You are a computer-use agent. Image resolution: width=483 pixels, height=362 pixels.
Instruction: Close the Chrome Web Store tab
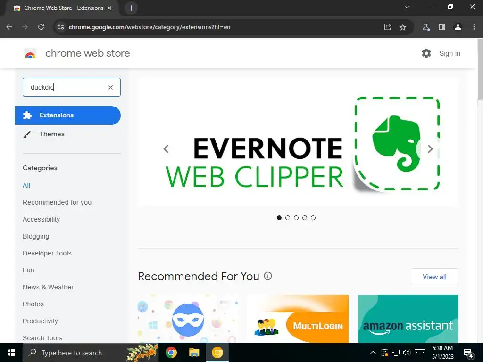pyautogui.click(x=109, y=8)
